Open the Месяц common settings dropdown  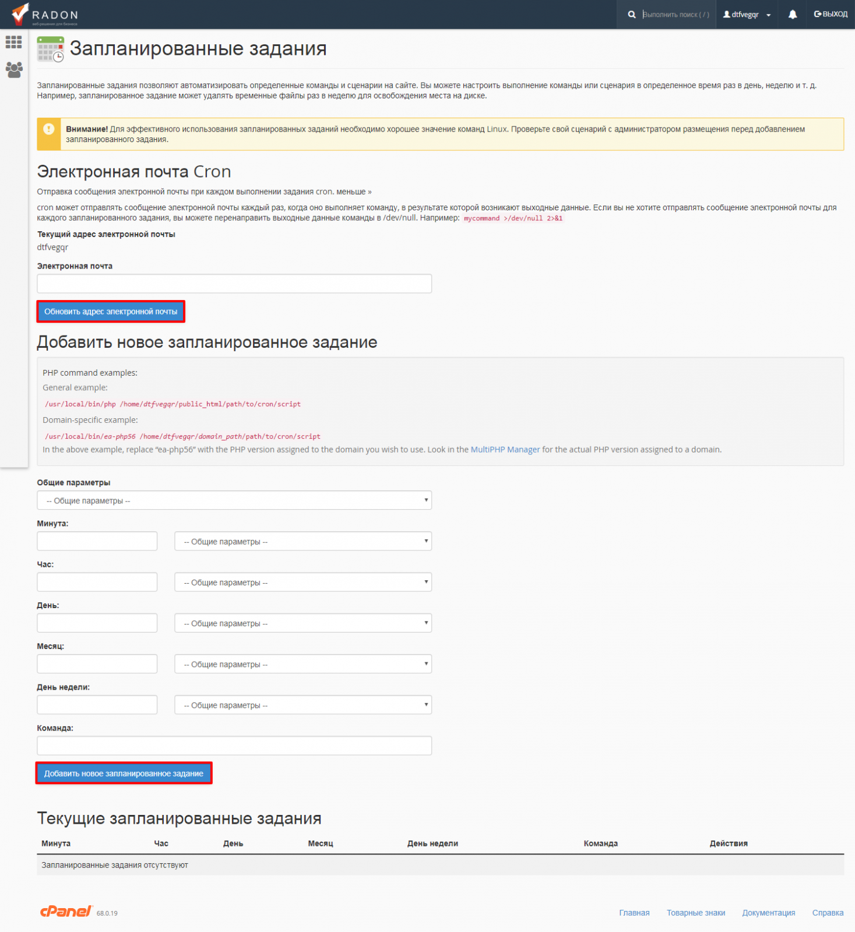point(303,663)
